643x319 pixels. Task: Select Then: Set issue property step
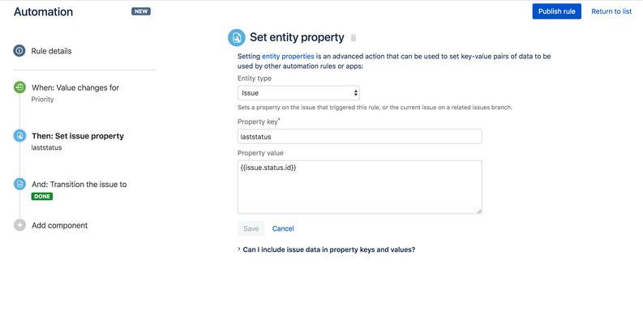[78, 141]
